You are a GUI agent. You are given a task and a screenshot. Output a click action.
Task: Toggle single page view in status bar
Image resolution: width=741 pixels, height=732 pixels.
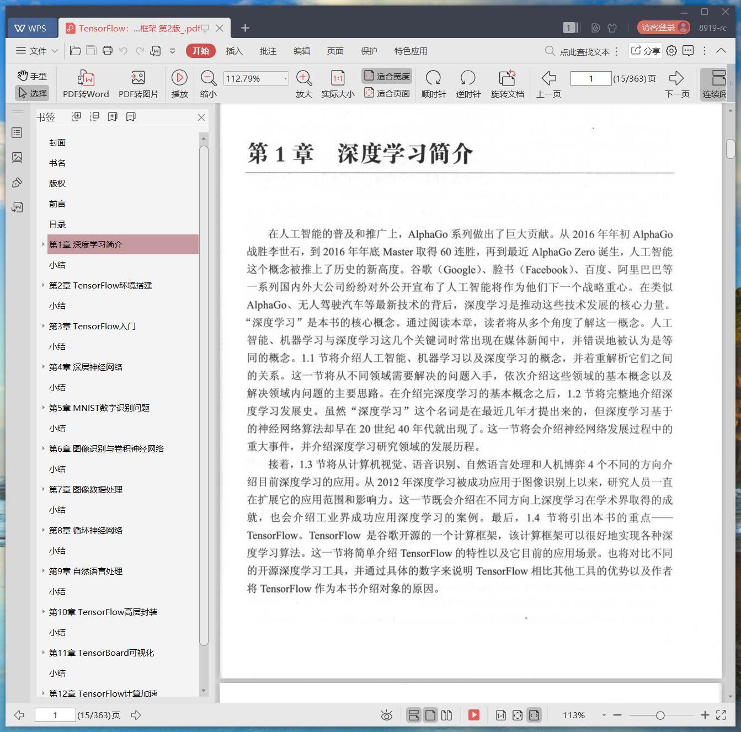tap(430, 715)
